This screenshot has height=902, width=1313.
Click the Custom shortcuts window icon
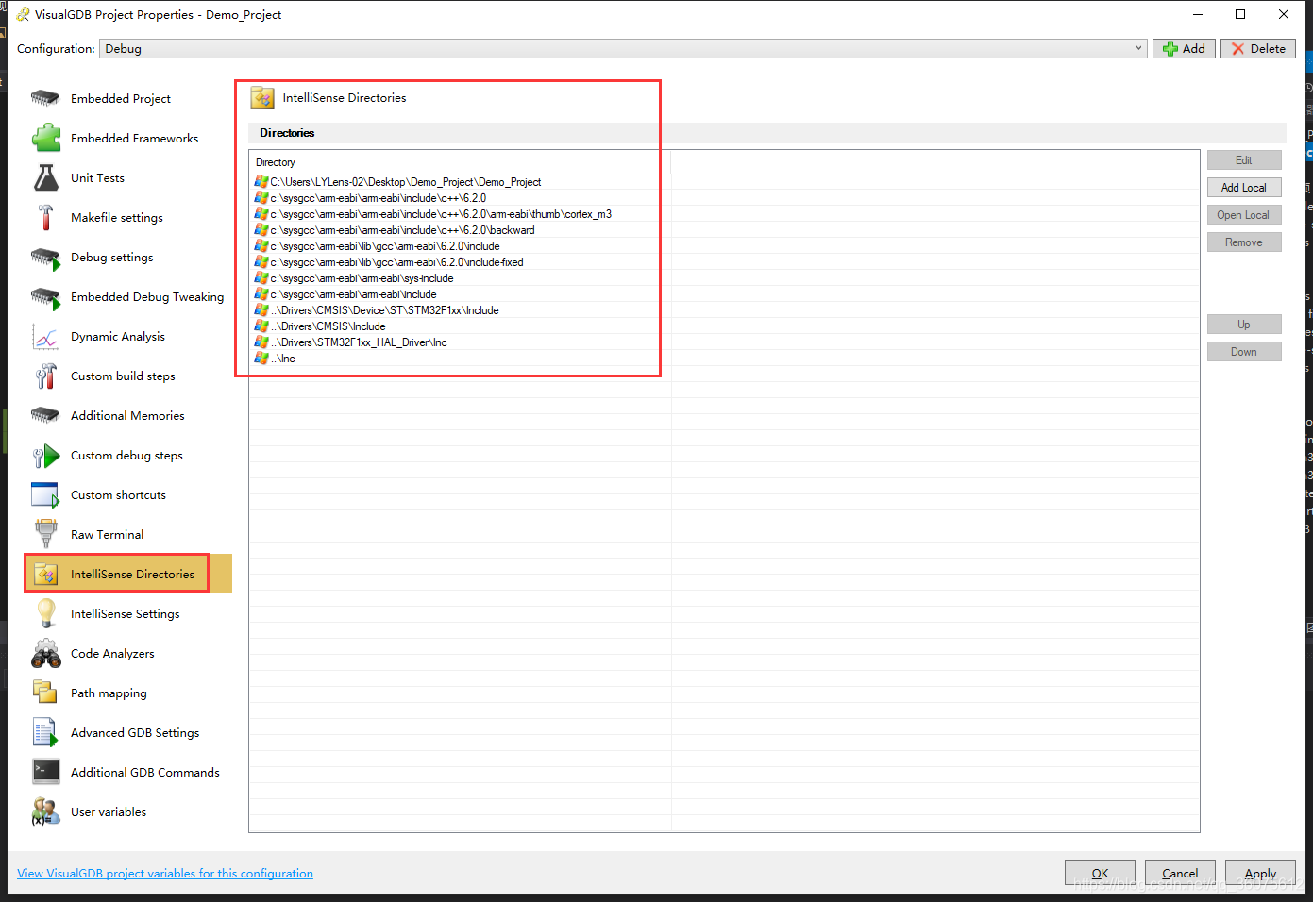tap(45, 494)
